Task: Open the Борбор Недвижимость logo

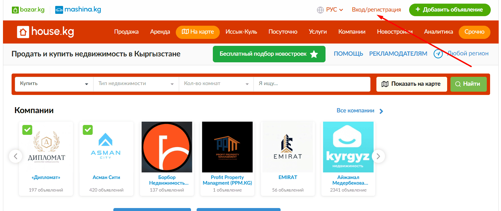Action: tap(167, 147)
